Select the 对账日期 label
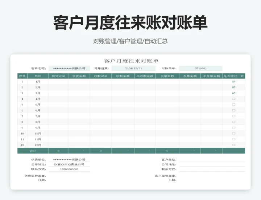The image size is (261, 200). [x=102, y=68]
